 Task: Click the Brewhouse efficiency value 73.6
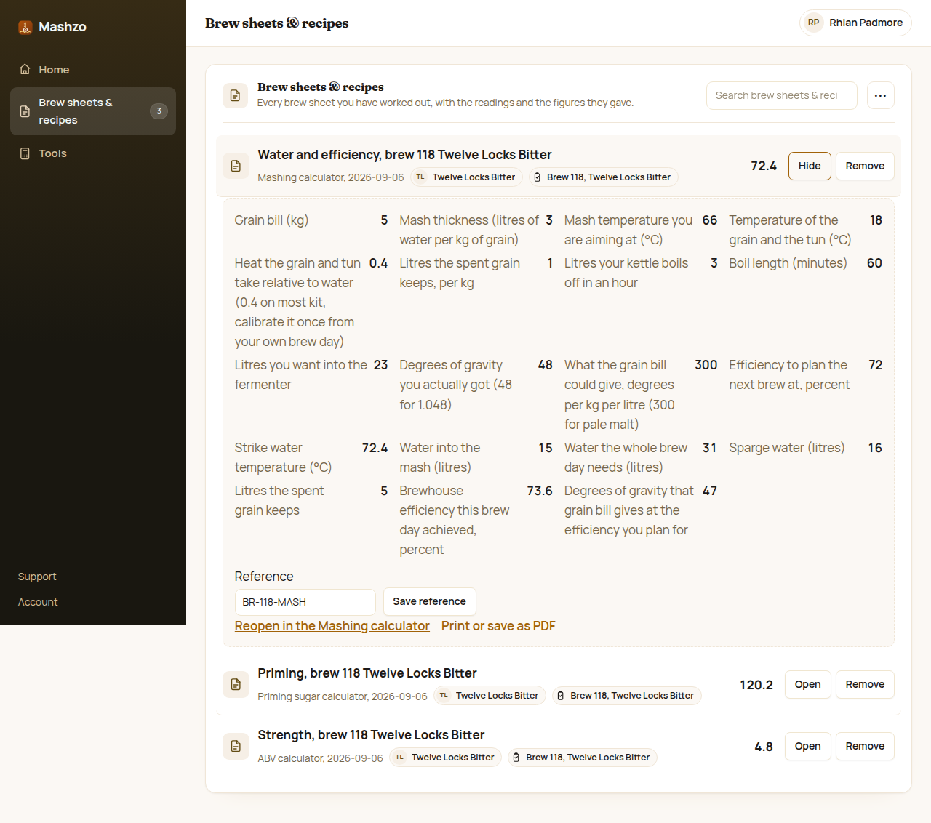pyautogui.click(x=540, y=491)
